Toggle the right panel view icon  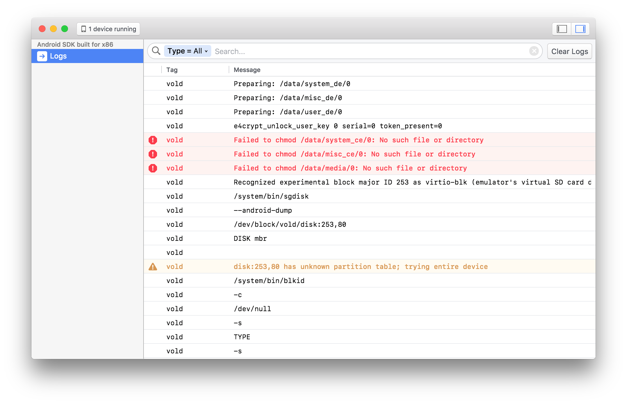pos(580,29)
